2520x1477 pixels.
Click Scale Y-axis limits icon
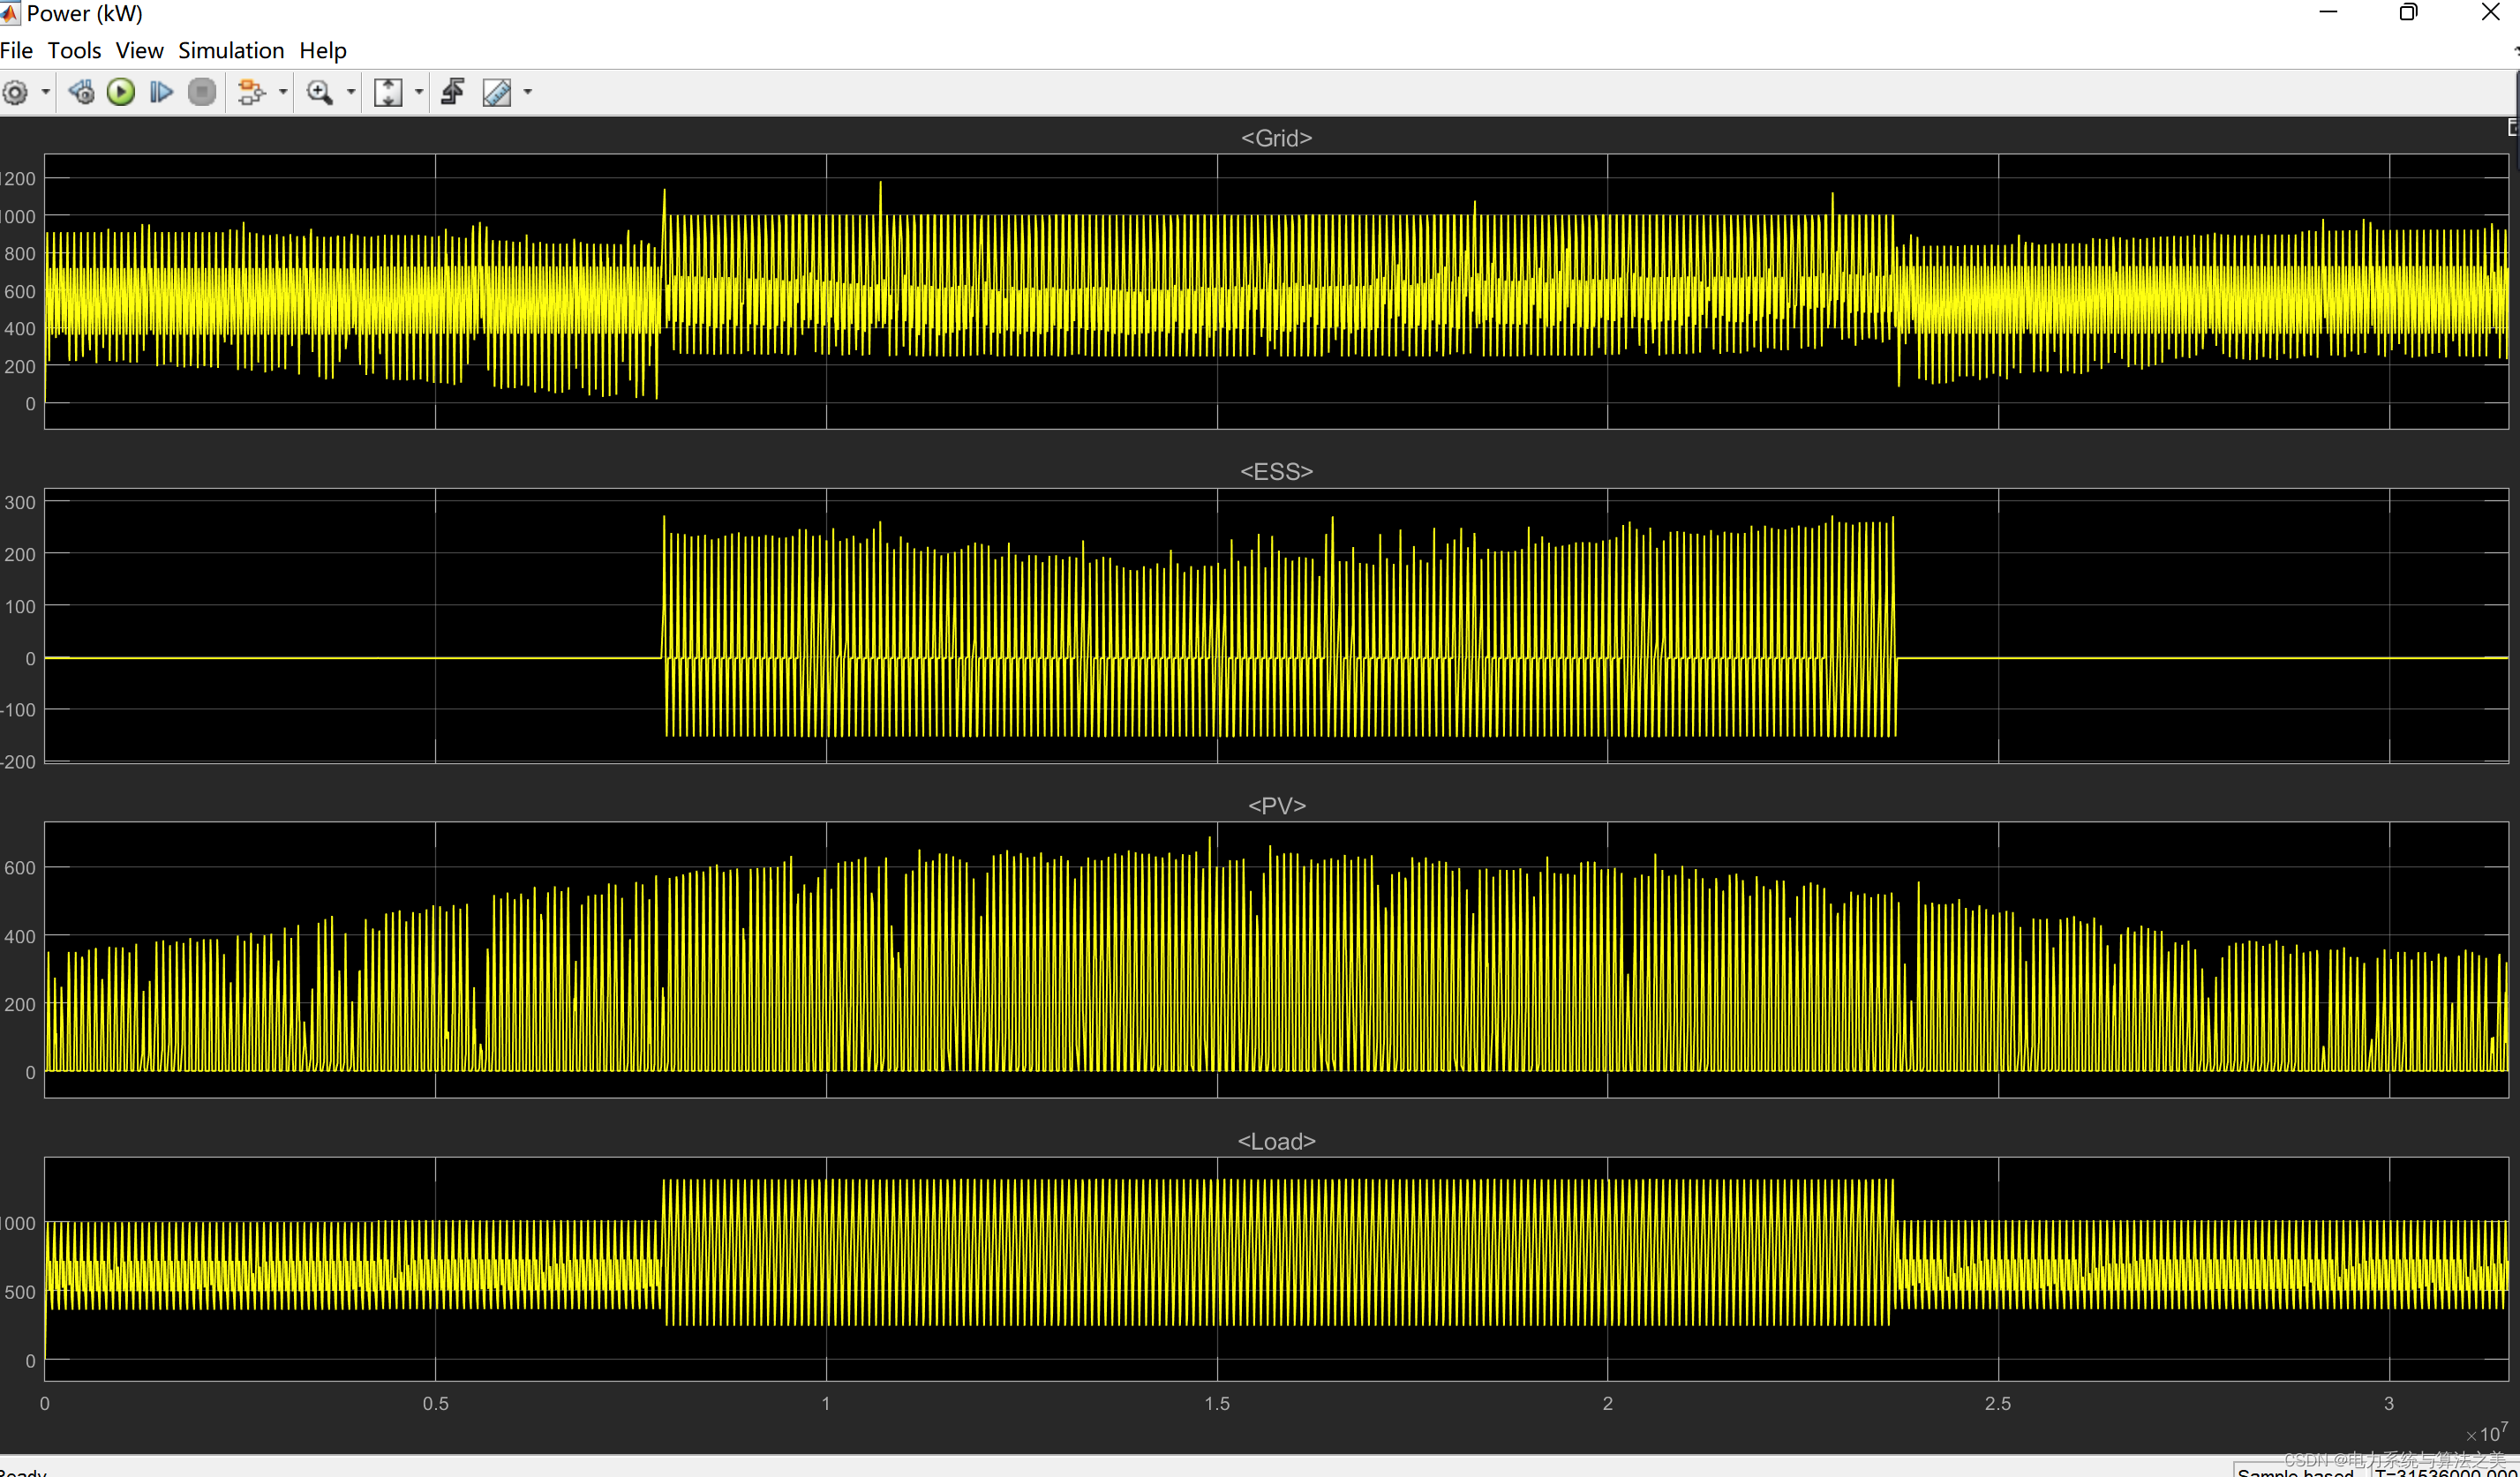388,93
